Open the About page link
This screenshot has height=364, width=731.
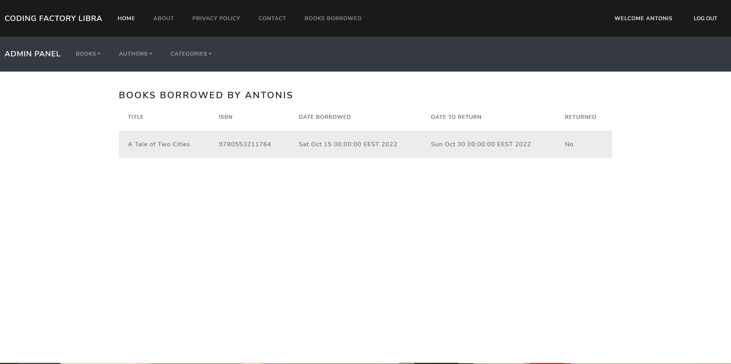click(x=163, y=18)
